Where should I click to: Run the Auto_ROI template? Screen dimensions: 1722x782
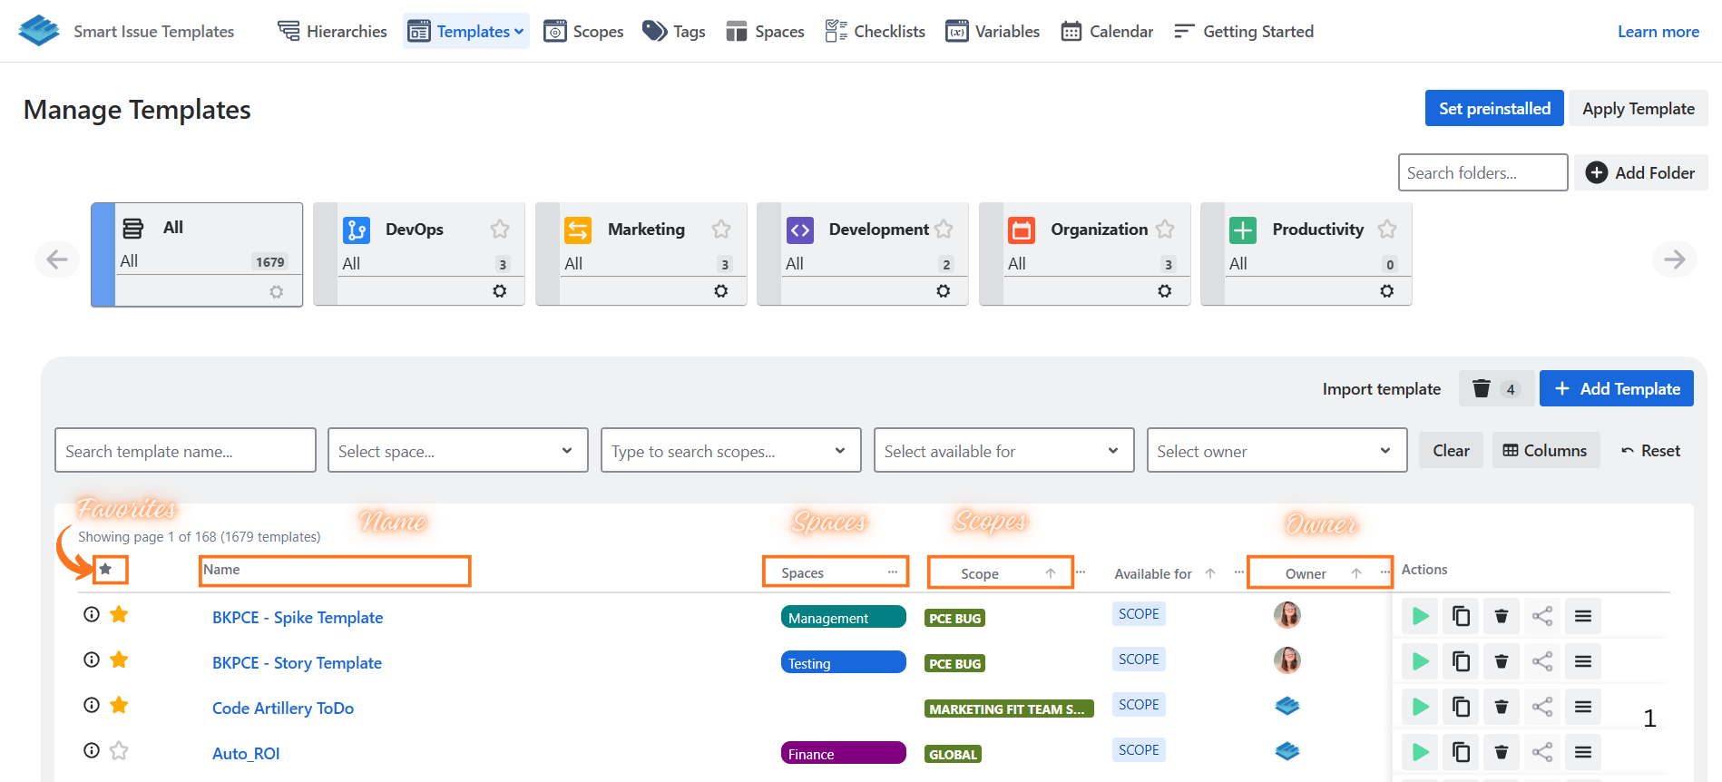pos(1420,752)
